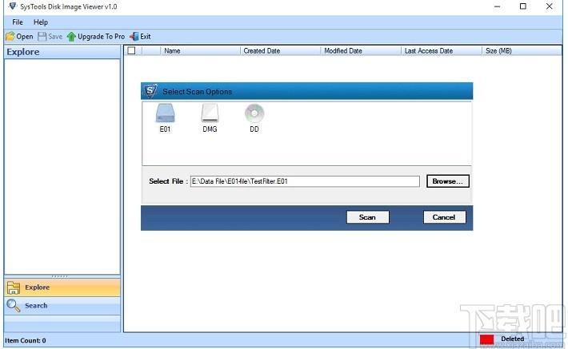Switch to the Explore pane
Screen dimensions: 568x349
point(14,288)
